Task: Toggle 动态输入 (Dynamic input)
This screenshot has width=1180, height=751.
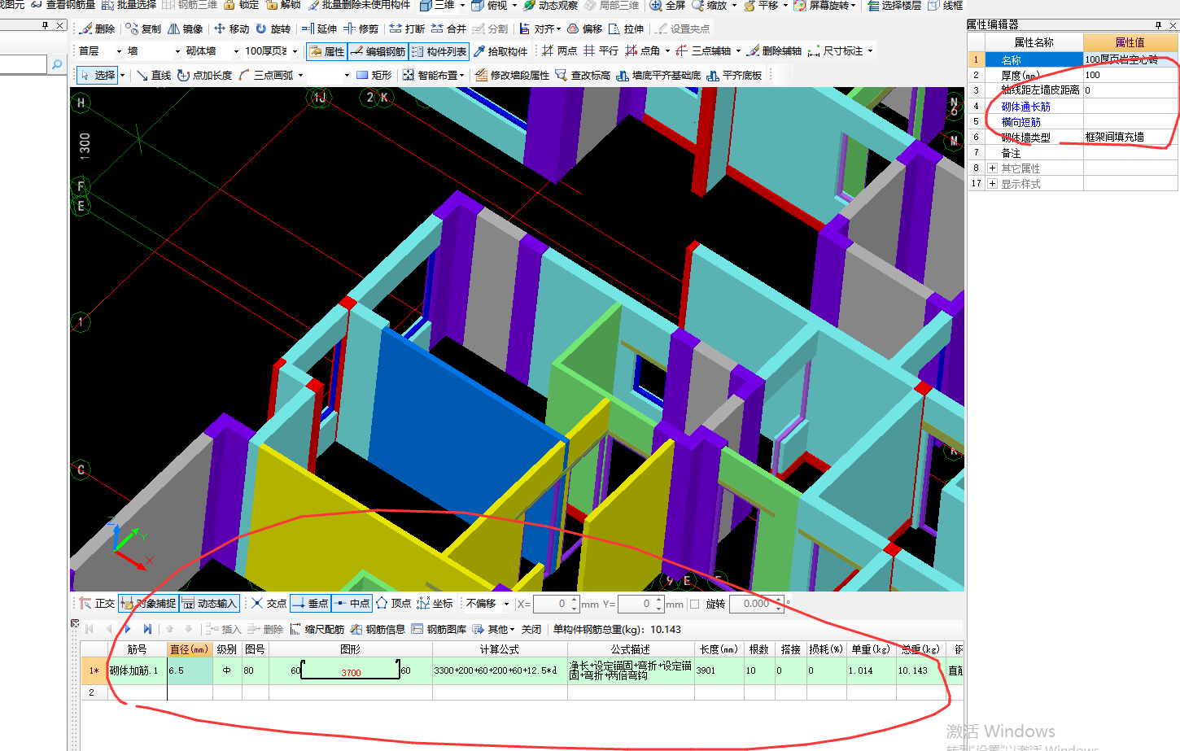Action: (x=209, y=603)
